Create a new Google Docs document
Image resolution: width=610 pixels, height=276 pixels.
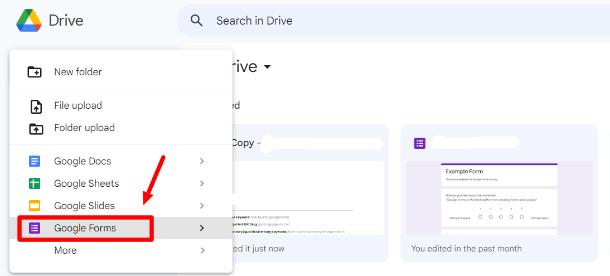120,161
